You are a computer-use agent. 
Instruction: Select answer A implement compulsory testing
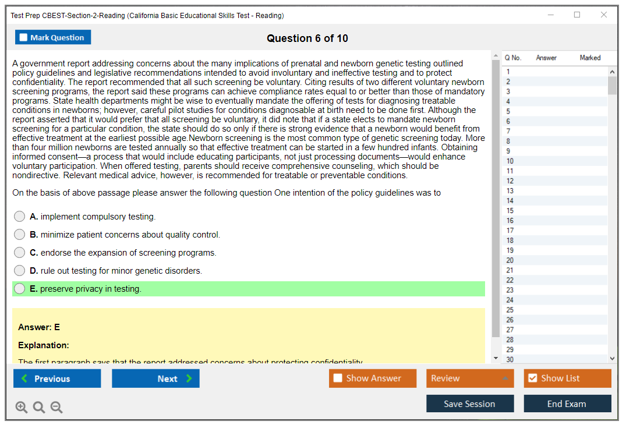(x=20, y=217)
